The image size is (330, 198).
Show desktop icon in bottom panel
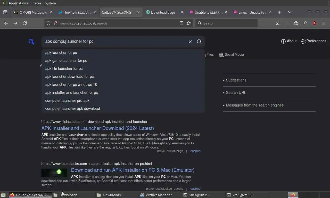[x=3, y=195]
